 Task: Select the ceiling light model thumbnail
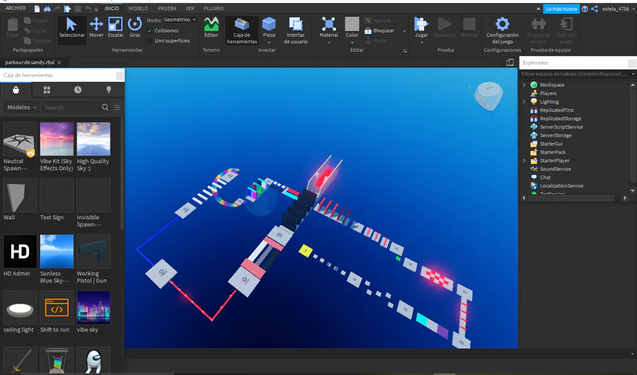coord(20,308)
